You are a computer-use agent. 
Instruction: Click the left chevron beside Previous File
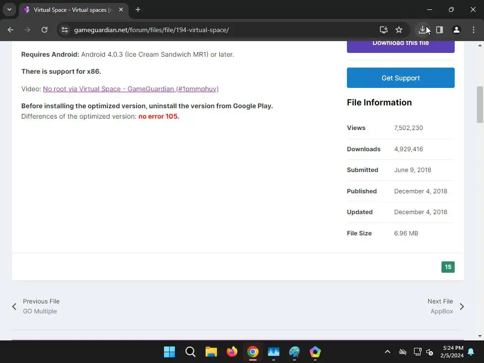pyautogui.click(x=14, y=306)
